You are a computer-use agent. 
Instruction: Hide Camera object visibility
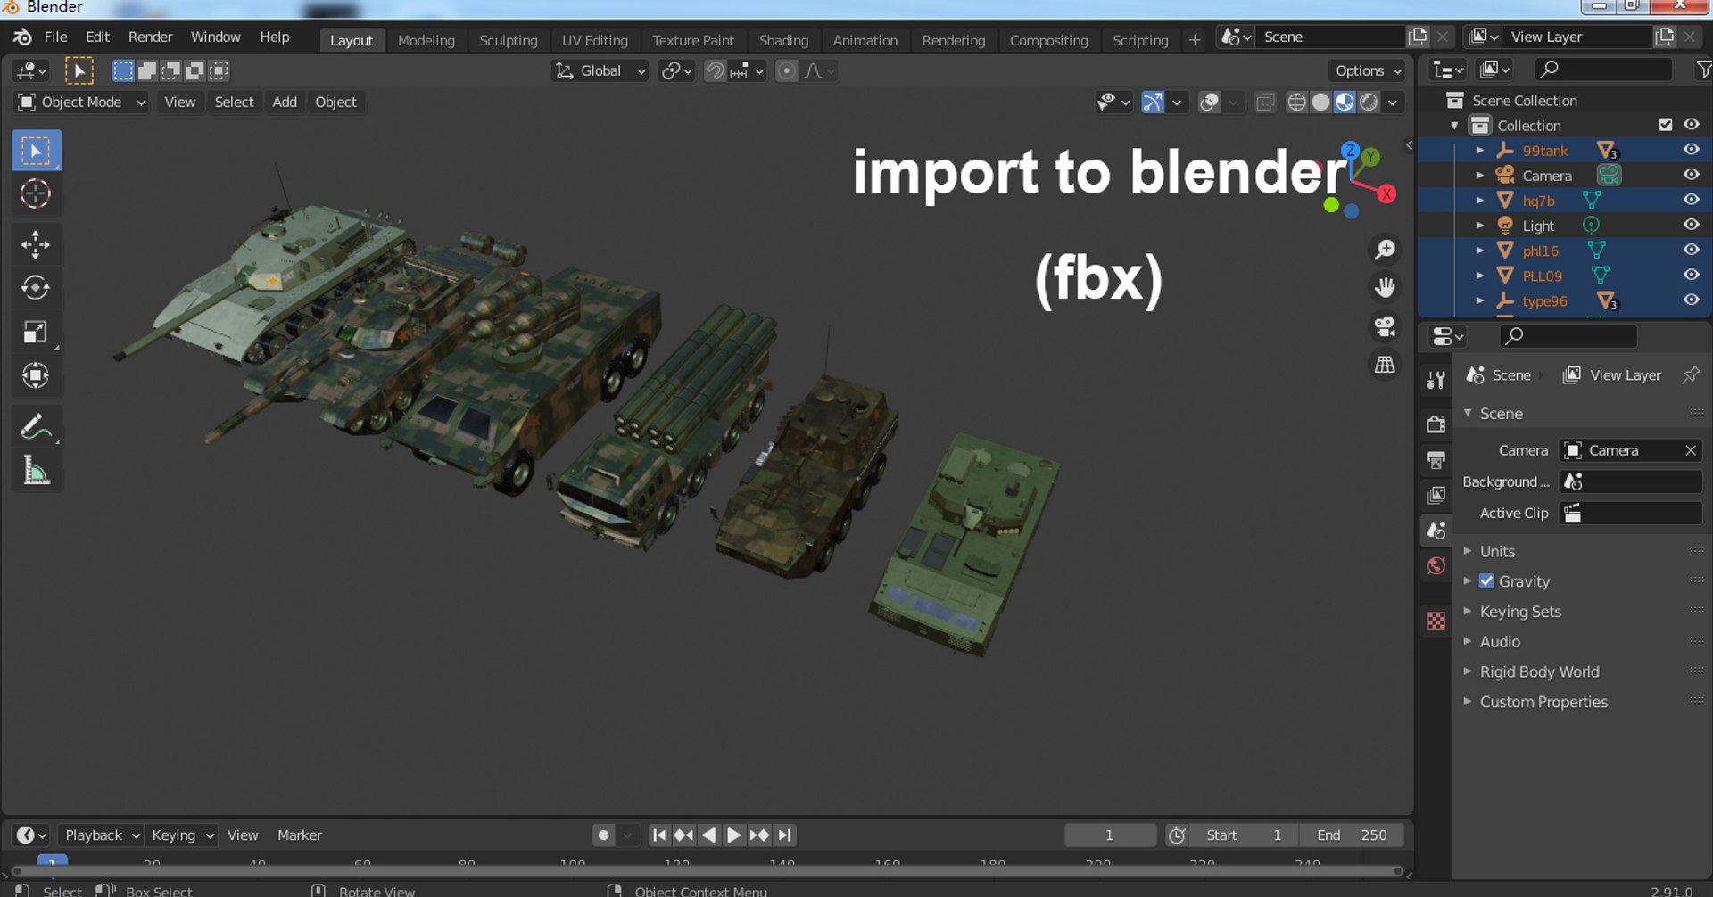[x=1691, y=175]
